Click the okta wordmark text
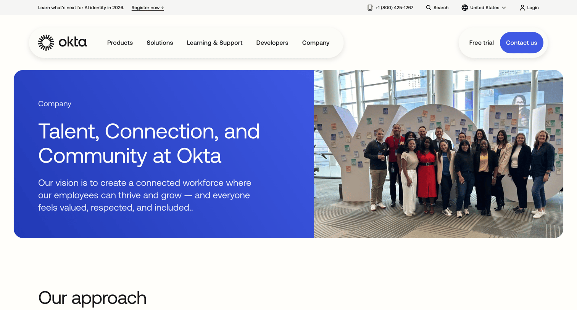This screenshot has width=577, height=310. (x=73, y=42)
